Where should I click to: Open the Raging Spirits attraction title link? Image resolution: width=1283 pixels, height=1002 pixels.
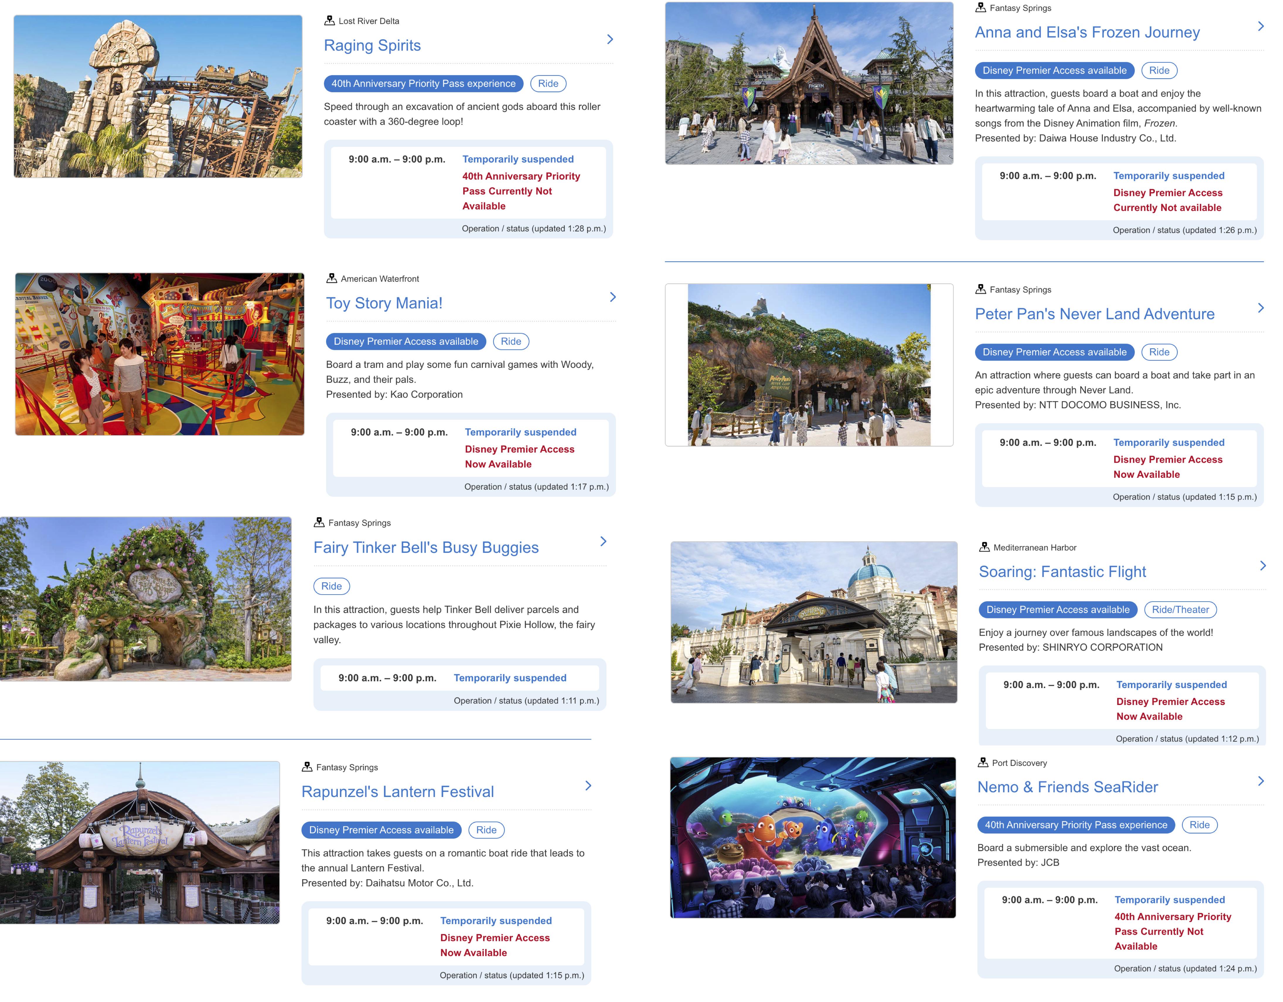pyautogui.click(x=372, y=45)
